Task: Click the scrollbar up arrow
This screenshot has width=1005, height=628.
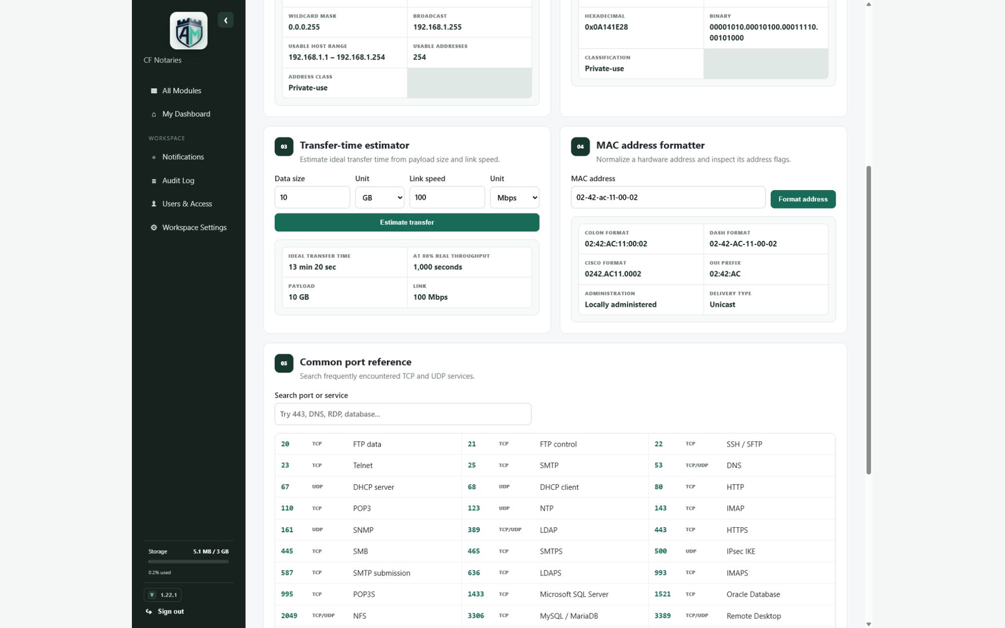Action: [868, 4]
